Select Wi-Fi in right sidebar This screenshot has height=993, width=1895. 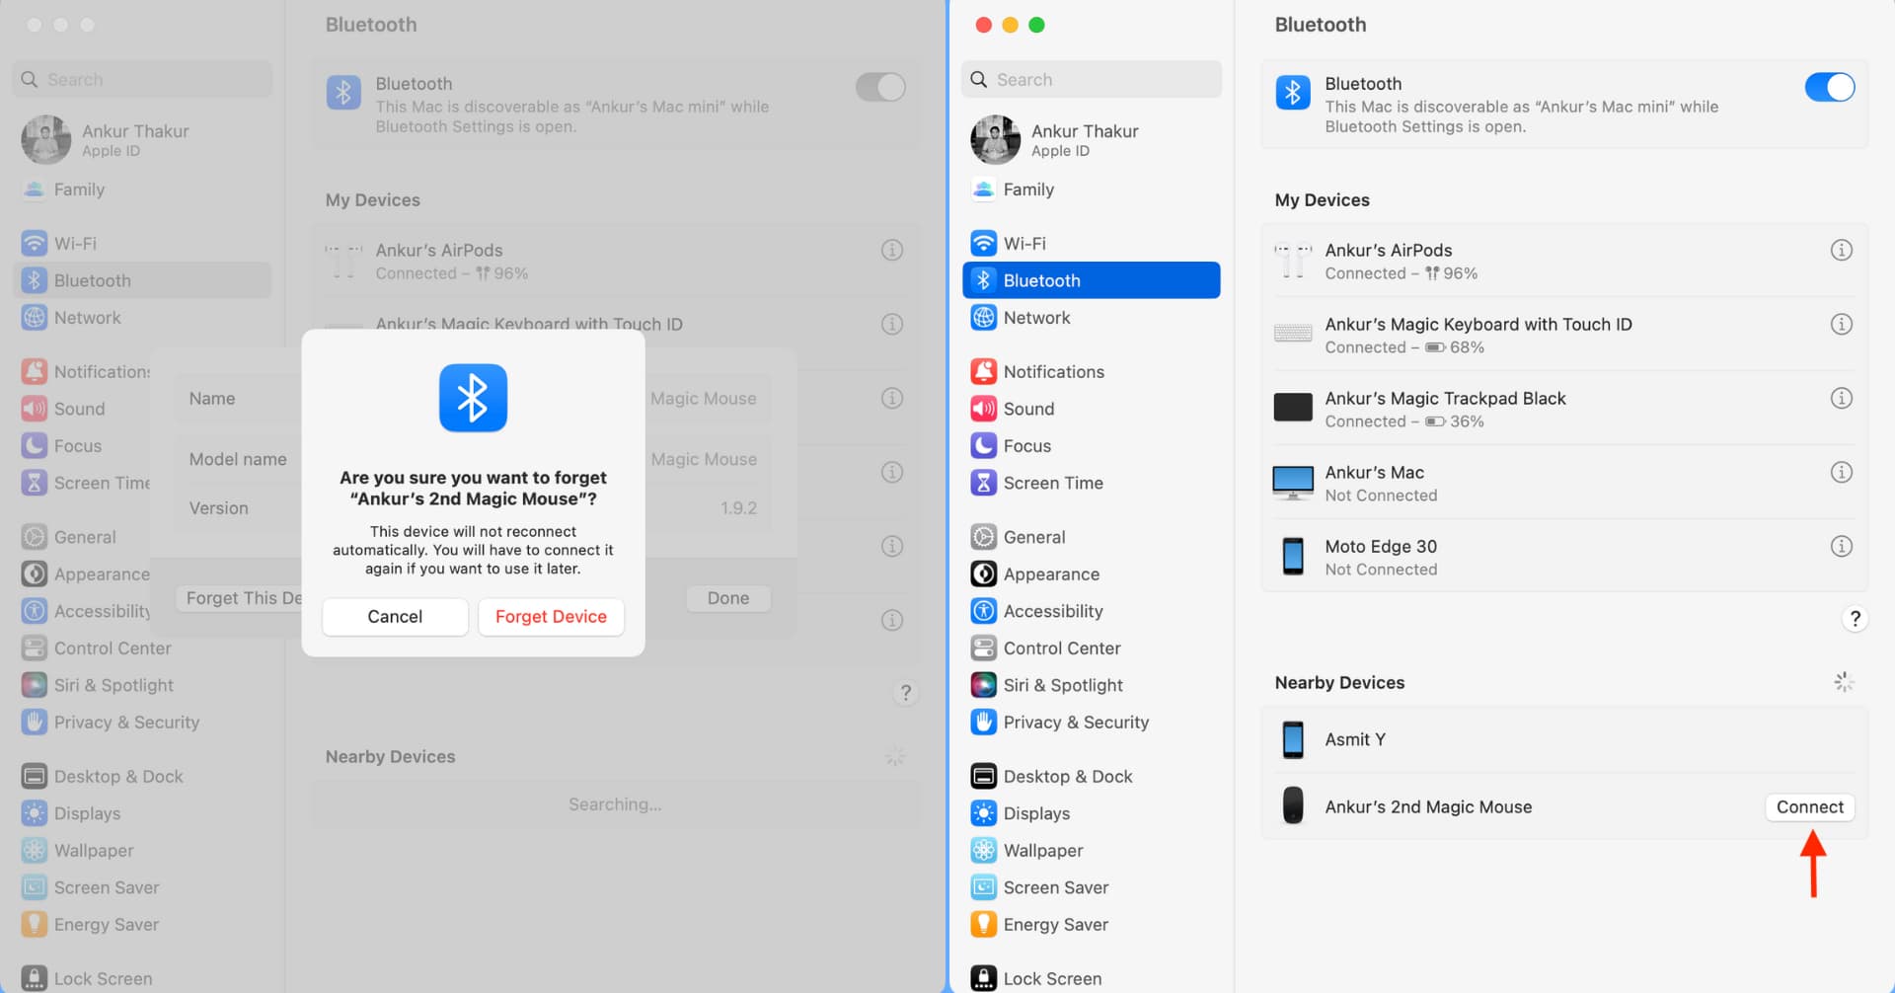(1091, 243)
